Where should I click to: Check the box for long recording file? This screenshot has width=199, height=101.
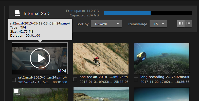point(136,80)
